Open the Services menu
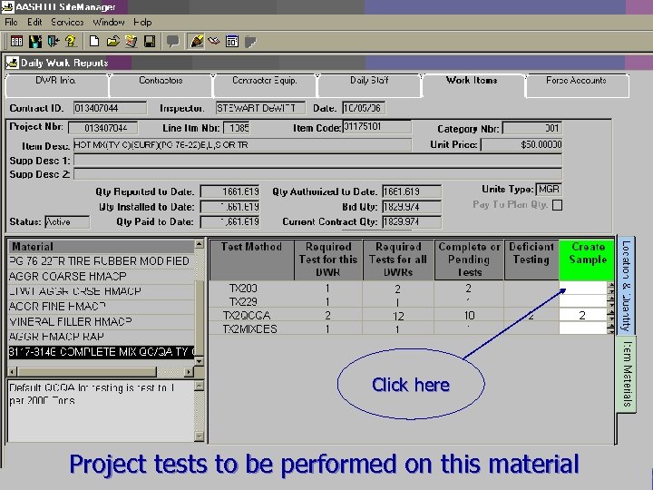 [67, 22]
